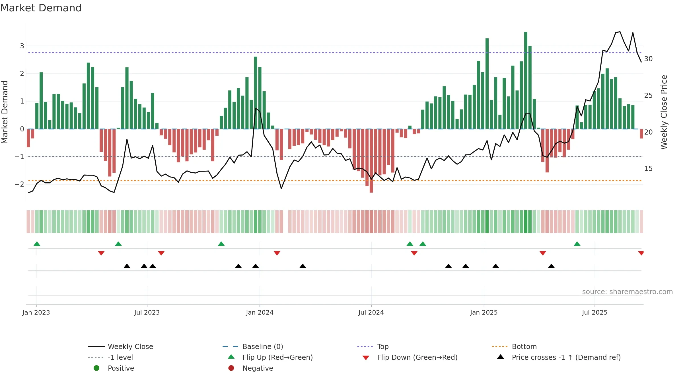Click the Market Demand y-axis label
The image size is (683, 384).
pyautogui.click(x=5, y=112)
